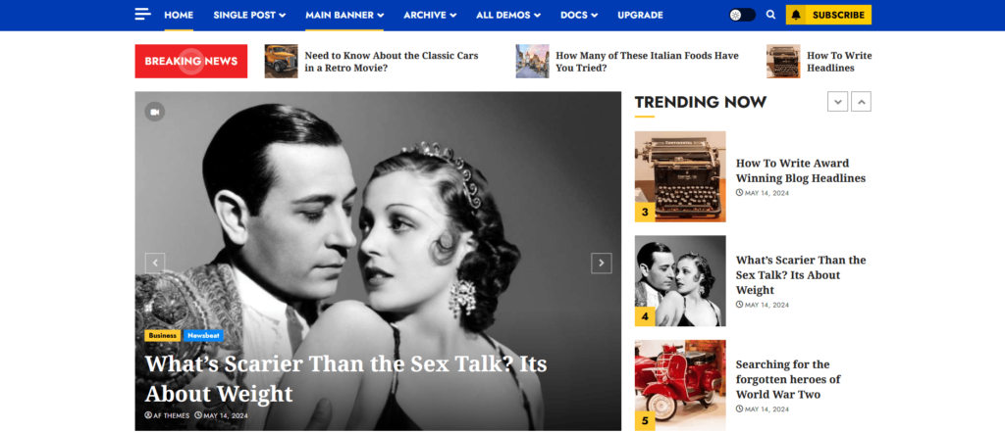Open 'How To Write Award Winning Blog Headlines'
The height and width of the screenshot is (433, 1005).
pyautogui.click(x=801, y=170)
